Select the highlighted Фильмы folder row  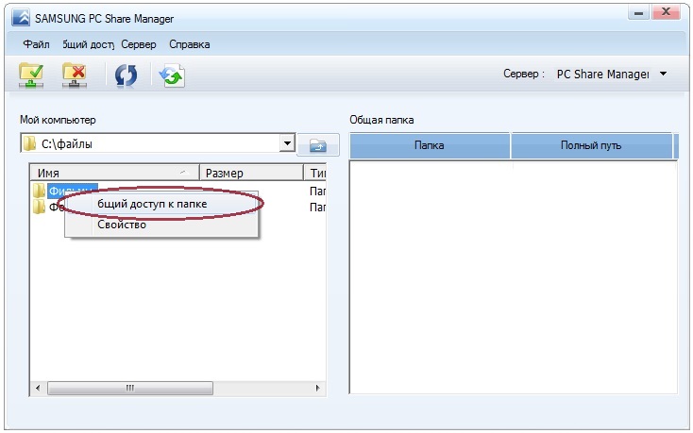tap(72, 191)
